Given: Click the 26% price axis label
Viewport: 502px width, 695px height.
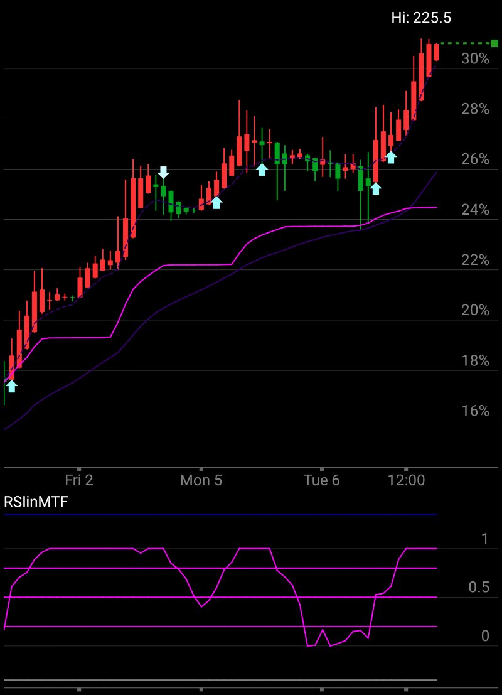Looking at the screenshot, I should [475, 159].
